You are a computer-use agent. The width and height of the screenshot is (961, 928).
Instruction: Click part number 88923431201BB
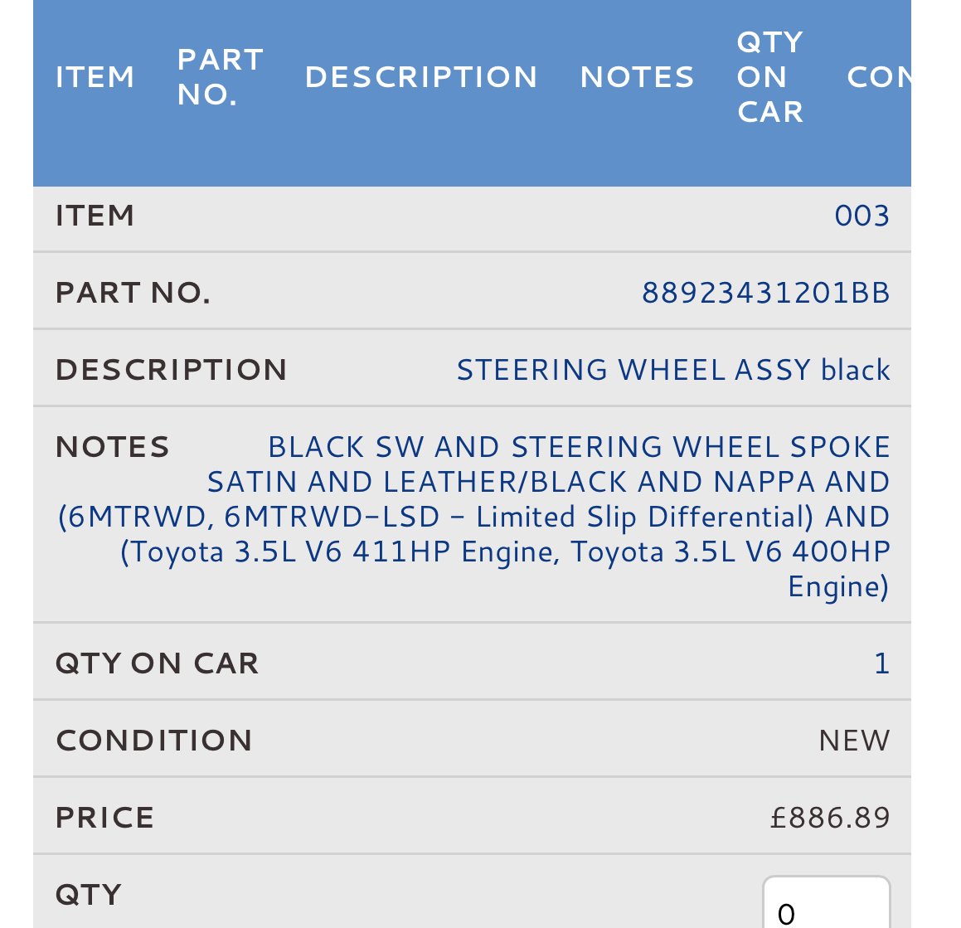coord(765,293)
